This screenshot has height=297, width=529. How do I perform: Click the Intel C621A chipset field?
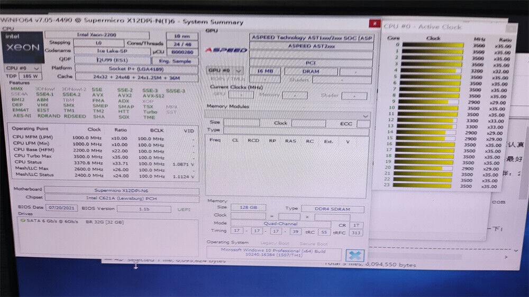tap(122, 199)
